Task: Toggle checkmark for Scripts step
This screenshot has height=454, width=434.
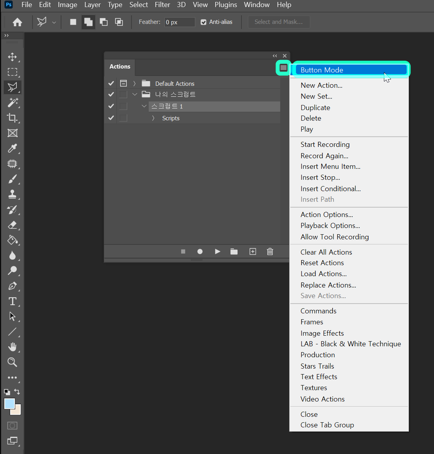Action: 111,118
